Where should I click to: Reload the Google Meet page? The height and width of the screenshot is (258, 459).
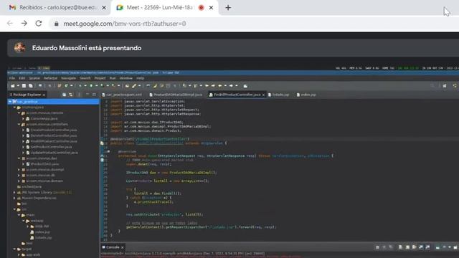pos(39,24)
